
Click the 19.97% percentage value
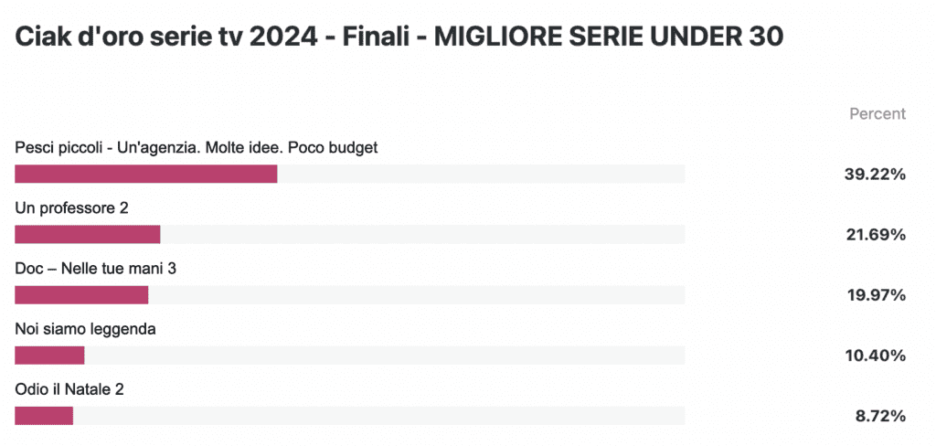(877, 295)
